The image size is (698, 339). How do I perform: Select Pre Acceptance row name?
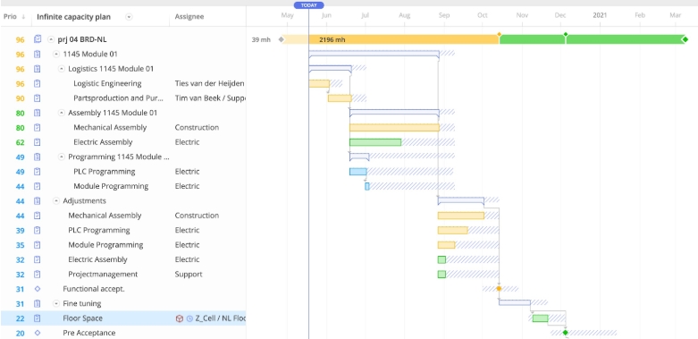tap(89, 333)
